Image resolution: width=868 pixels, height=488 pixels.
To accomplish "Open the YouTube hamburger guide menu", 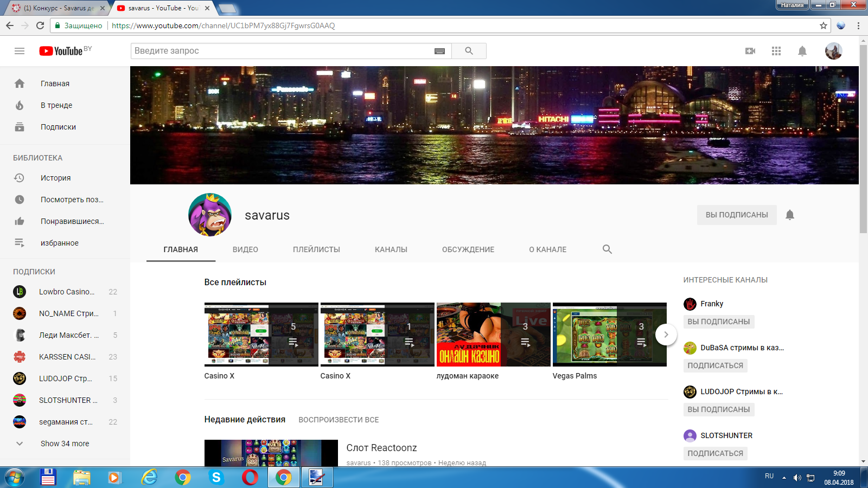I will pyautogui.click(x=20, y=51).
